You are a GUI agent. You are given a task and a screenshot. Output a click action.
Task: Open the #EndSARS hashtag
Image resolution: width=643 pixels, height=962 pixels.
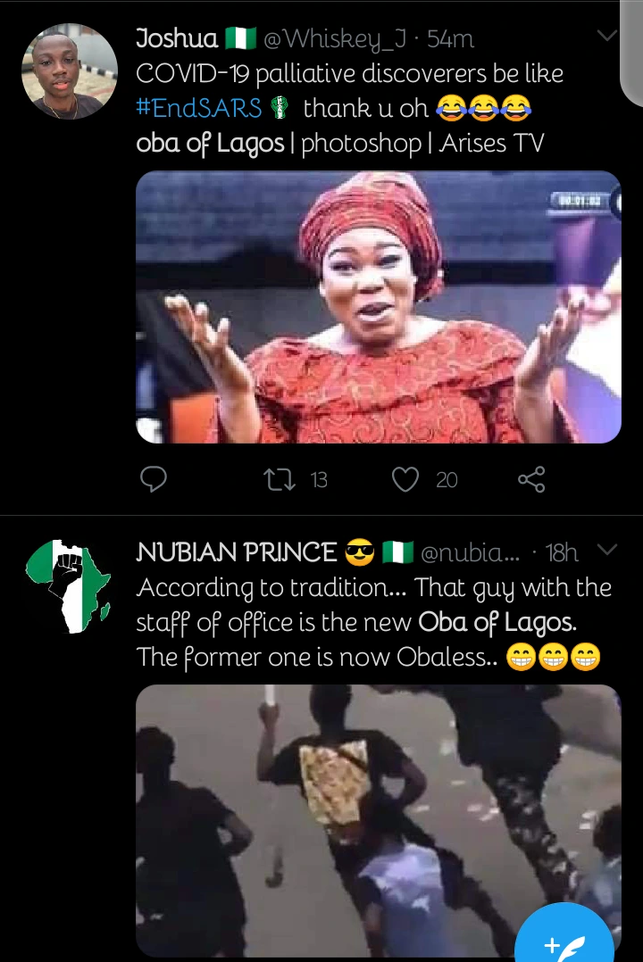[x=199, y=108]
